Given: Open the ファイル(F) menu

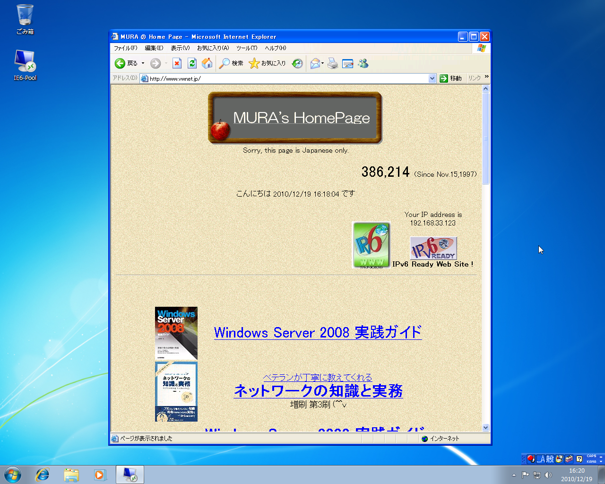Looking at the screenshot, I should click(125, 48).
